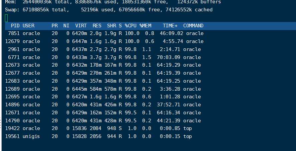Click the 152m SHR value
The height and width of the screenshot is (151, 296).
coord(110,113)
